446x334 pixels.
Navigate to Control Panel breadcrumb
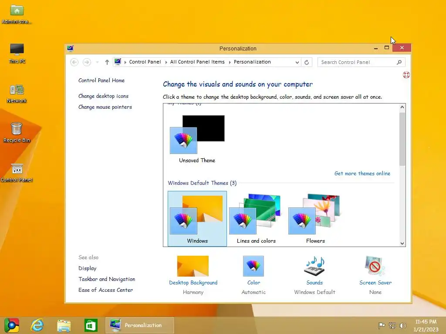(145, 62)
